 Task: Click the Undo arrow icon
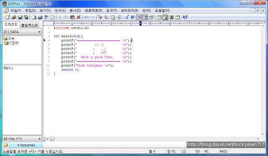point(87,17)
